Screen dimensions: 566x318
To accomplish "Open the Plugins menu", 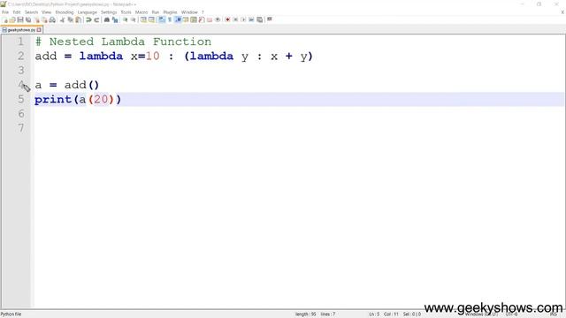I will click(x=170, y=12).
